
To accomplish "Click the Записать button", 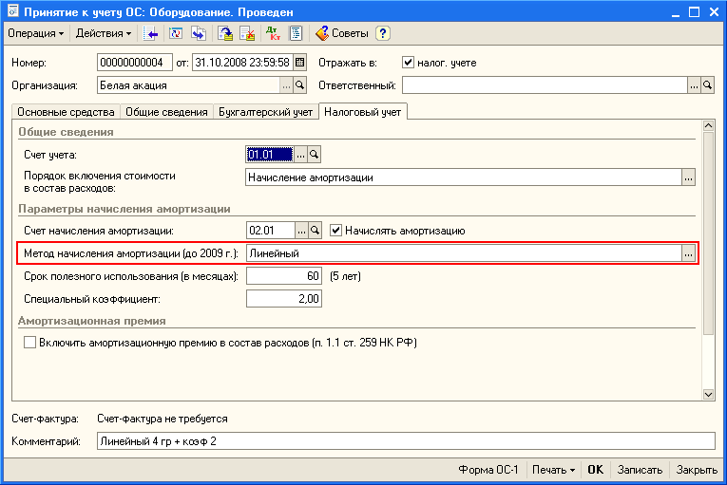I will 640,470.
